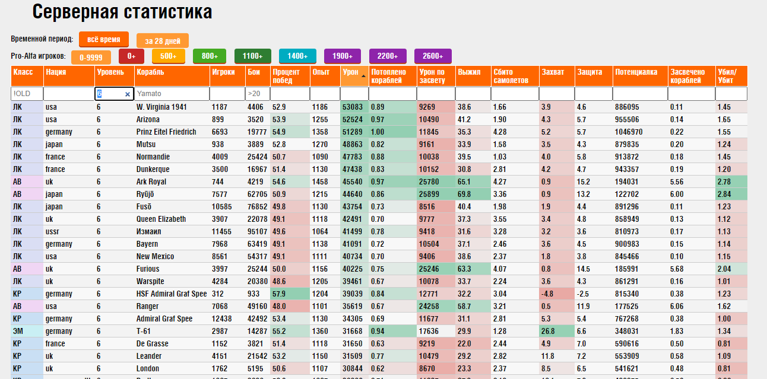The height and width of the screenshot is (379, 767).
Task: Choose the 1900+ Pro-Alfa filter
Action: click(x=343, y=56)
